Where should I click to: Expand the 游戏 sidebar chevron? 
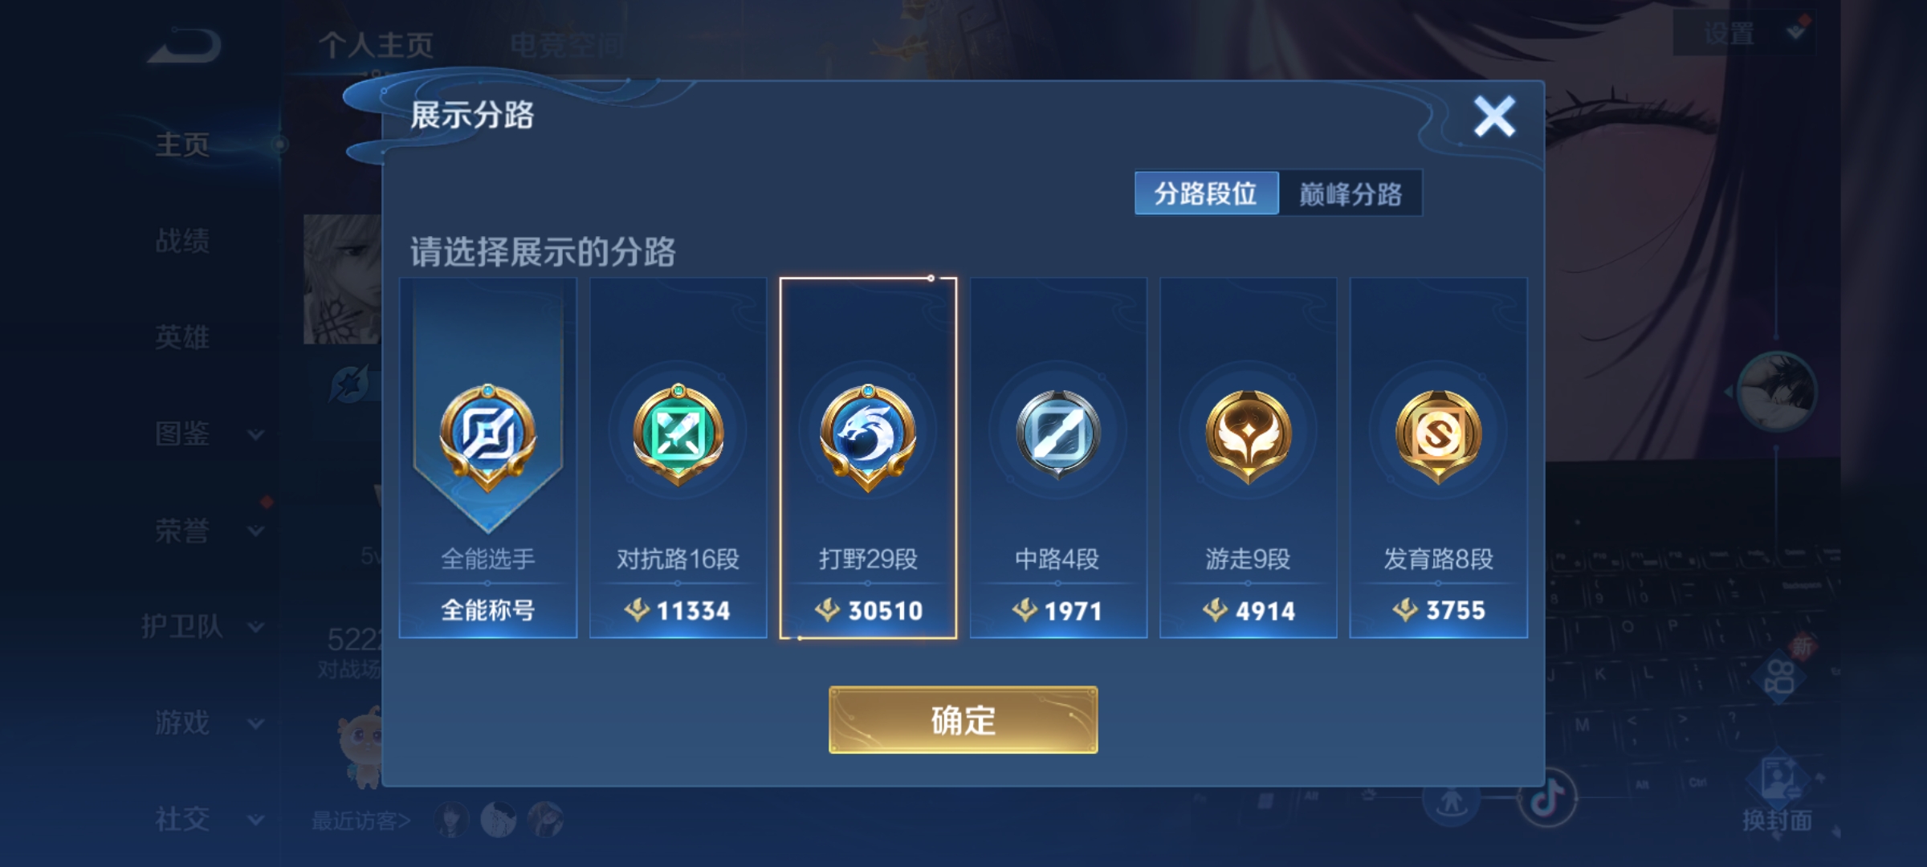coord(256,724)
